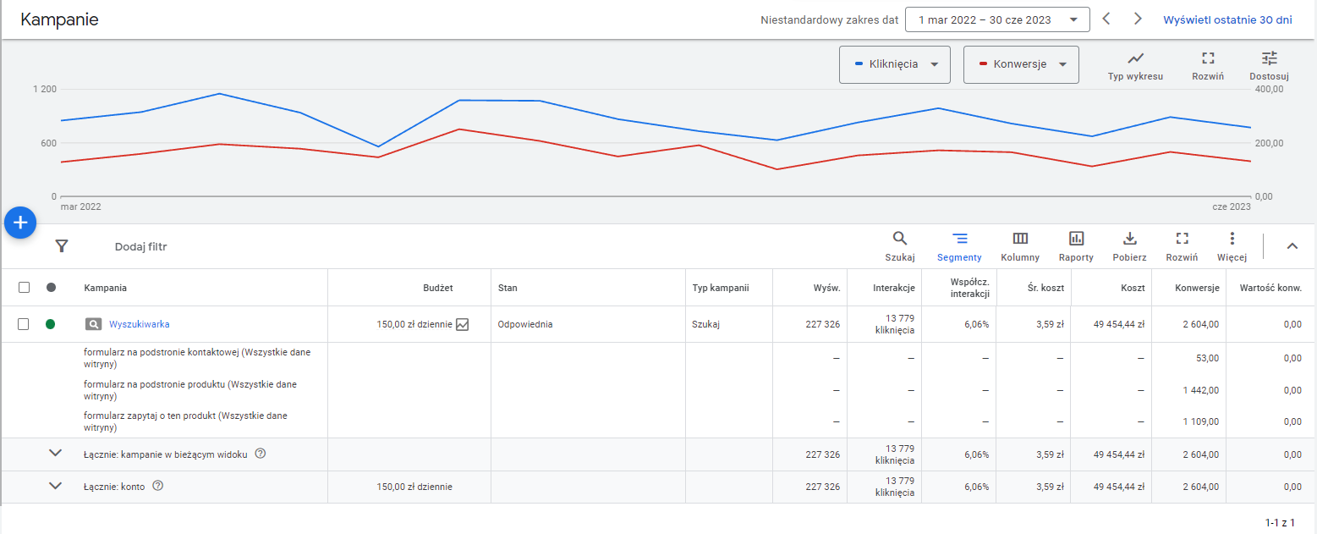Open the Kliknięcia metric dropdown
This screenshot has width=1317, height=534.
[894, 64]
